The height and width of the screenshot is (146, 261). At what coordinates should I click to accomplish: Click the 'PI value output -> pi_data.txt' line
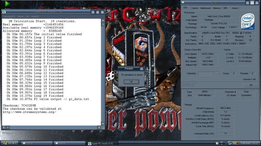[x=48, y=99]
